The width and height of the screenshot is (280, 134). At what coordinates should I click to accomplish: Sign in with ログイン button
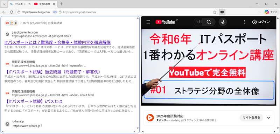[261, 22]
